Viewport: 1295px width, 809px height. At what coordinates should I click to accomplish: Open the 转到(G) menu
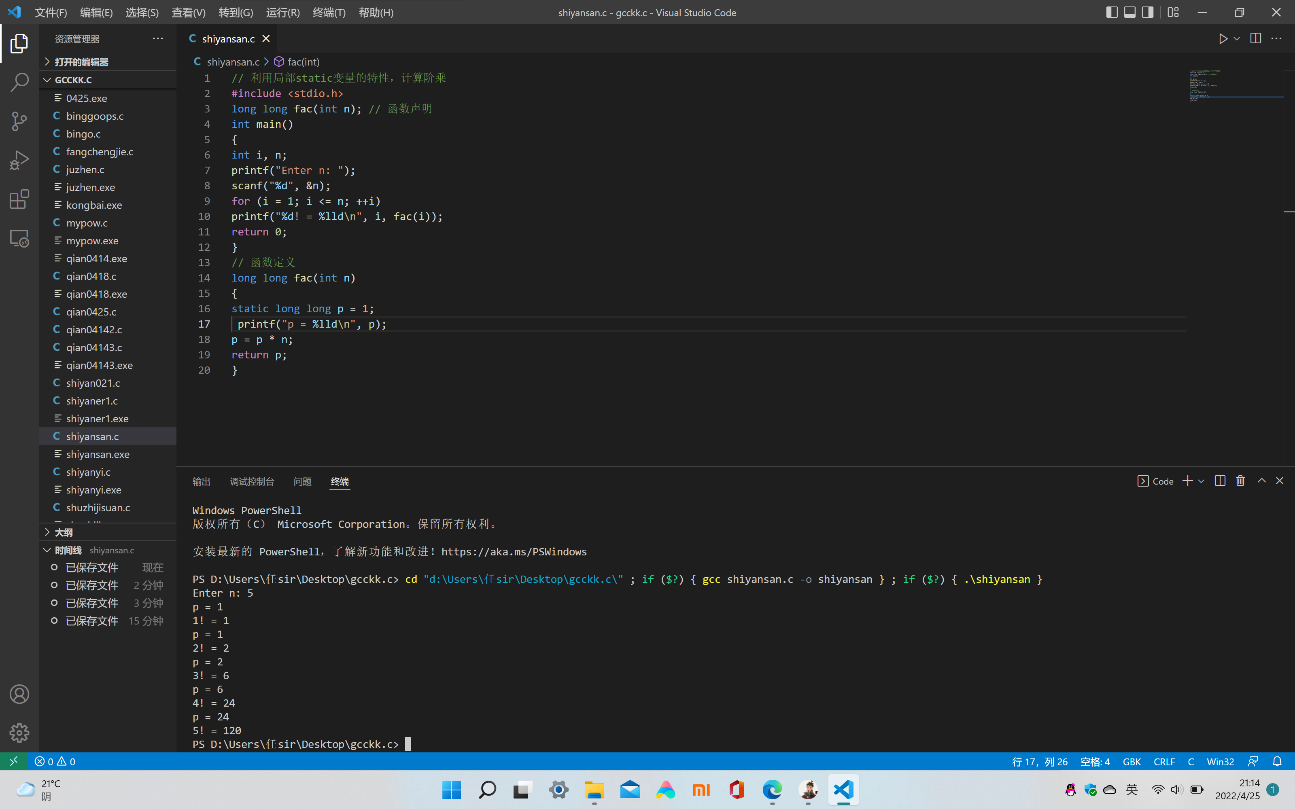[x=236, y=12]
